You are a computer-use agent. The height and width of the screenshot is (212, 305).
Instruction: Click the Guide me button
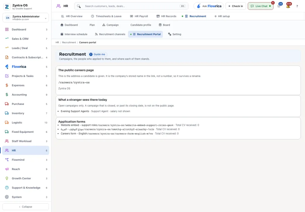97,55
